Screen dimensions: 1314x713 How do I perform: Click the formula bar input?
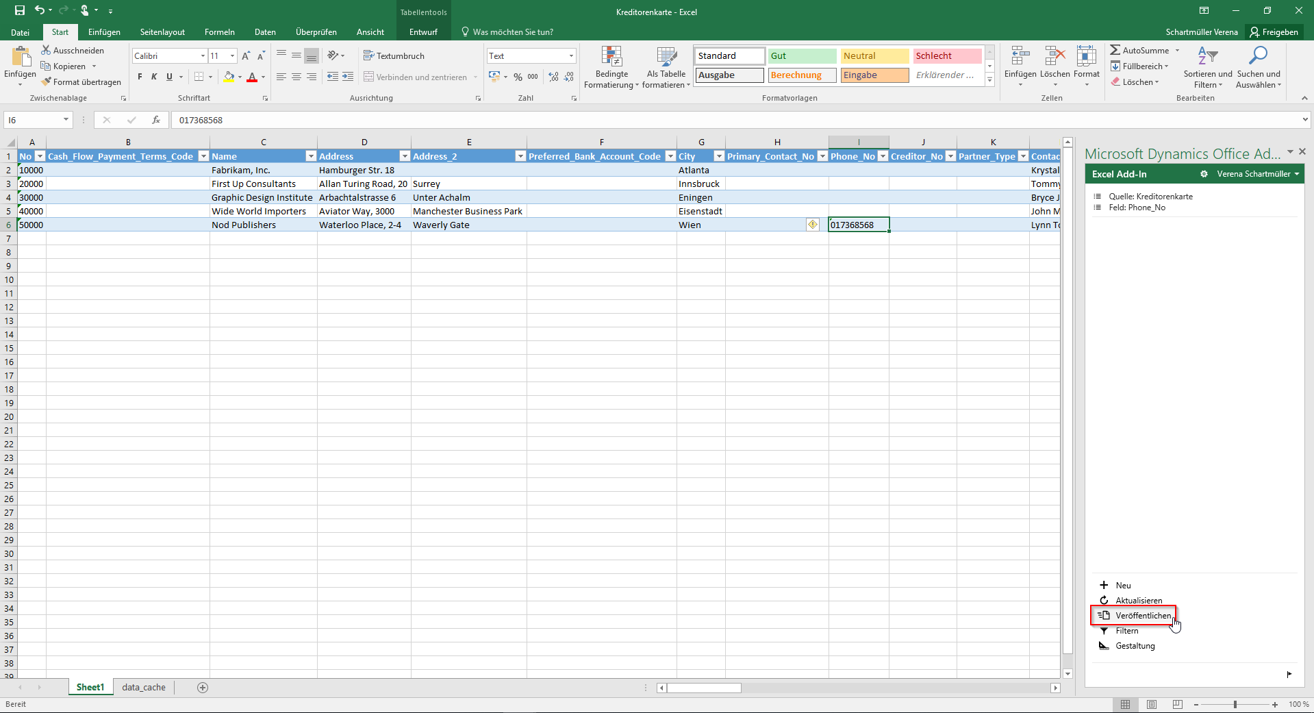click(736, 120)
